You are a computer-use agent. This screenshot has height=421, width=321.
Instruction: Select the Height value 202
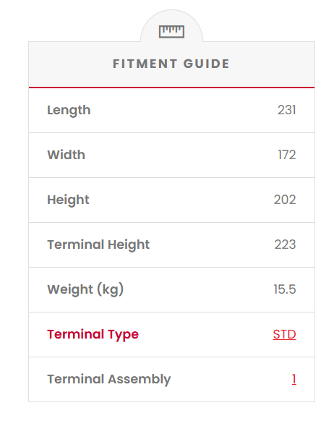click(285, 200)
